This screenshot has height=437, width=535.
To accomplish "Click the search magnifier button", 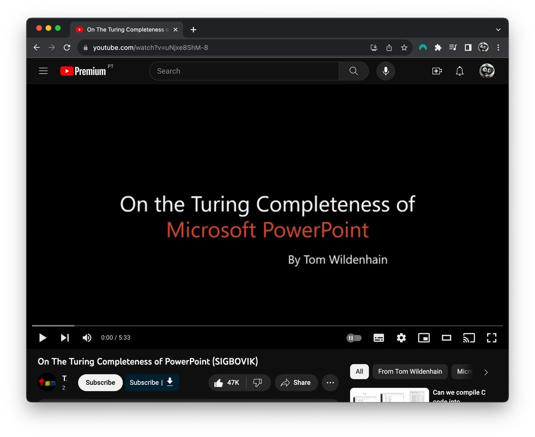I will [x=354, y=71].
